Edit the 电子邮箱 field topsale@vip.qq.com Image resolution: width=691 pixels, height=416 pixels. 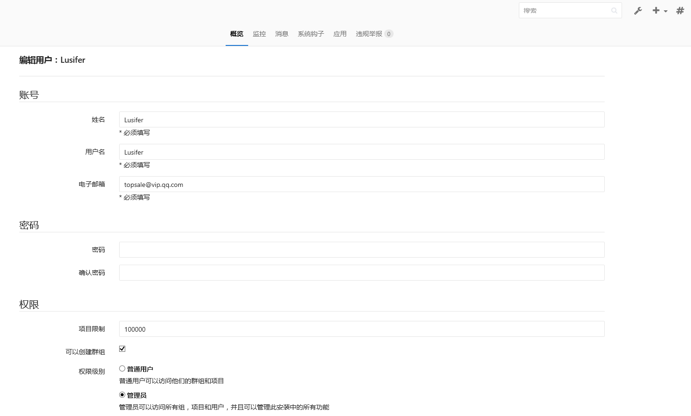tap(362, 184)
